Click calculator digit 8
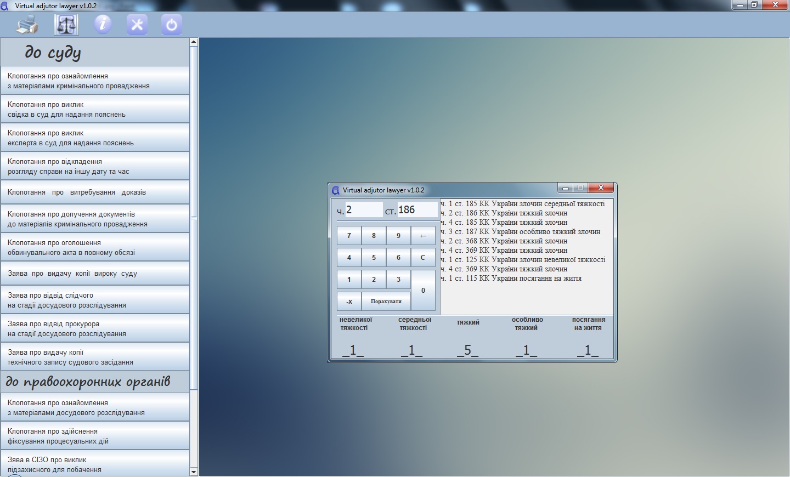The height and width of the screenshot is (477, 790). pos(374,236)
